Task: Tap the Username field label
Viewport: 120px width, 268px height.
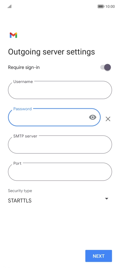Action: point(23,82)
